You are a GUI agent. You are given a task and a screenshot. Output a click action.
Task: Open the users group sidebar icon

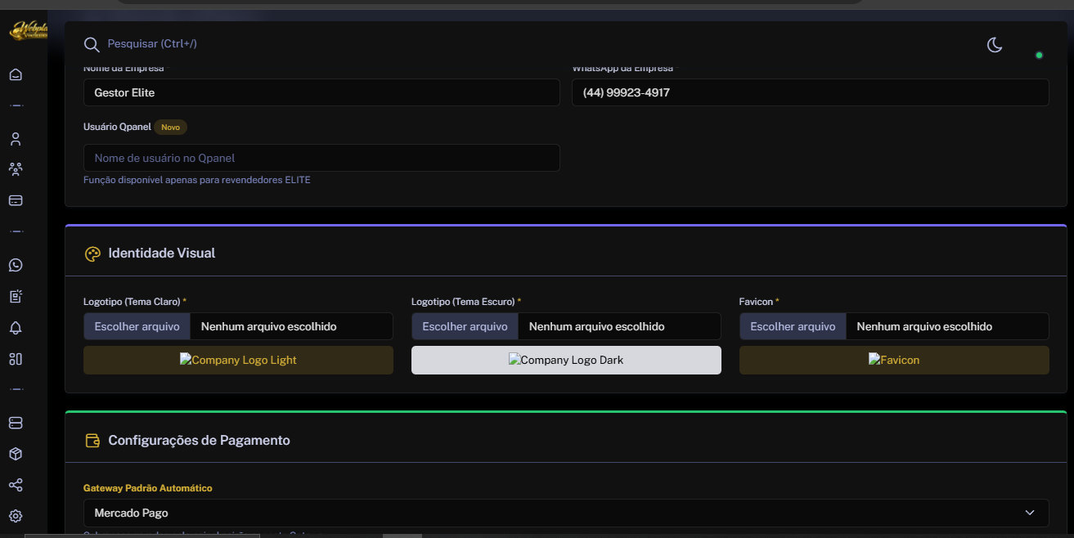16,169
